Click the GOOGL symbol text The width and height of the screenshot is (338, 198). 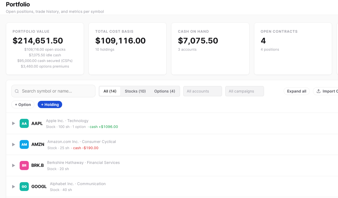pyautogui.click(x=39, y=186)
